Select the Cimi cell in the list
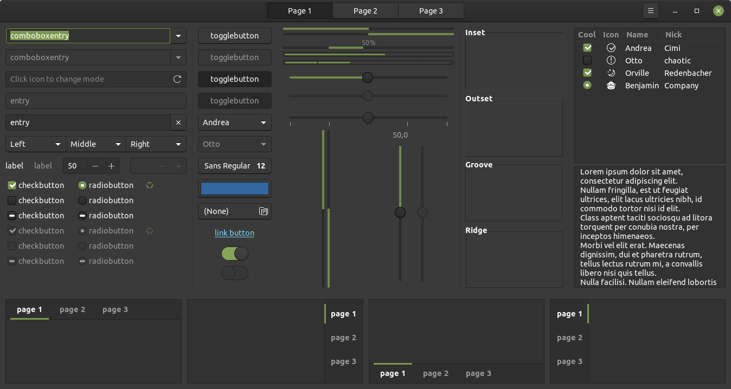This screenshot has height=389, width=731. click(x=673, y=48)
